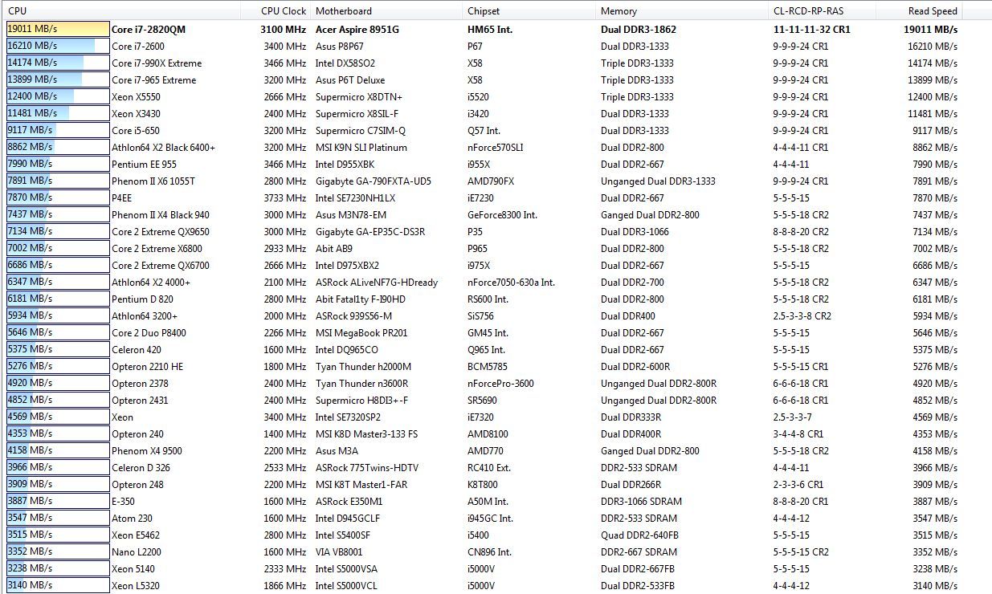The height and width of the screenshot is (594, 992).
Task: Sort by the Read Speed column header
Action: tap(918, 10)
